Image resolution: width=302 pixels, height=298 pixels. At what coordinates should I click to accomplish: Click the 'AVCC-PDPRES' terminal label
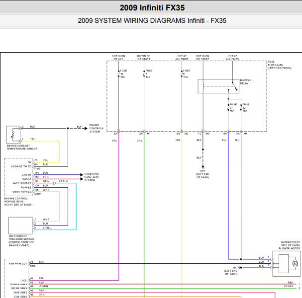22,183
